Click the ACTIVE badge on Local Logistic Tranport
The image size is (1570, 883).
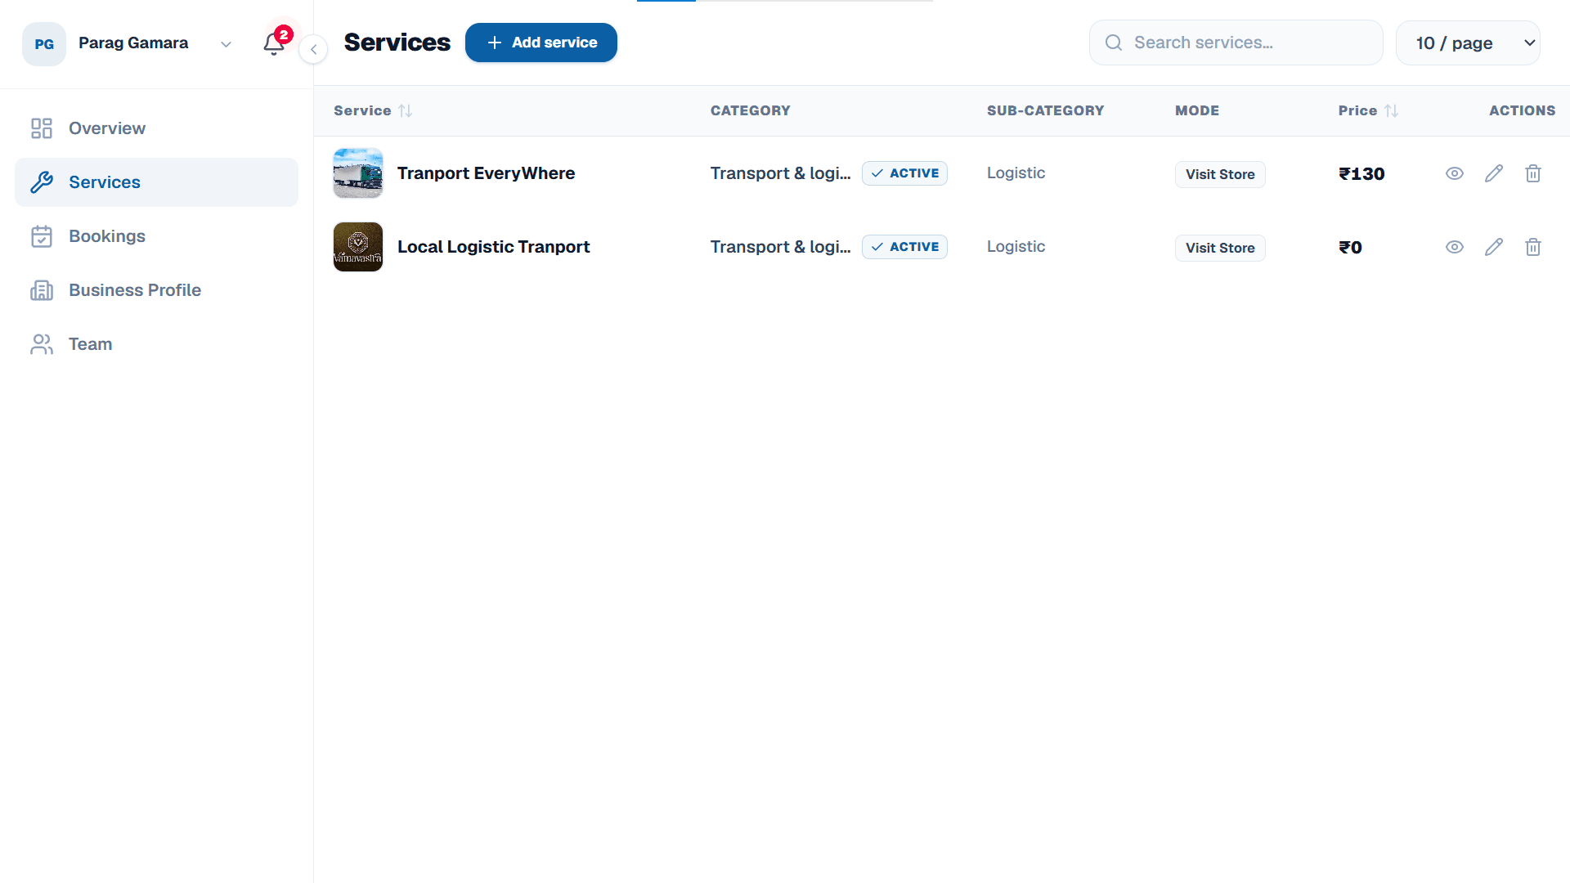coord(904,247)
